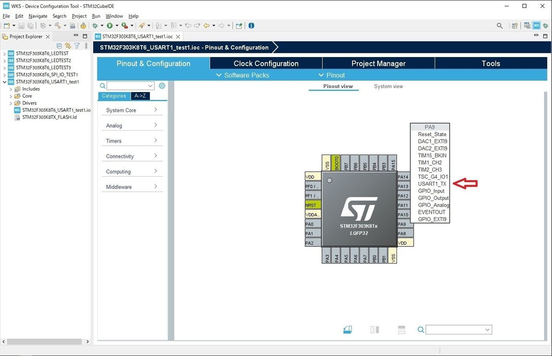Click the New file toolbar icon
The width and height of the screenshot is (552, 356).
coord(6,26)
